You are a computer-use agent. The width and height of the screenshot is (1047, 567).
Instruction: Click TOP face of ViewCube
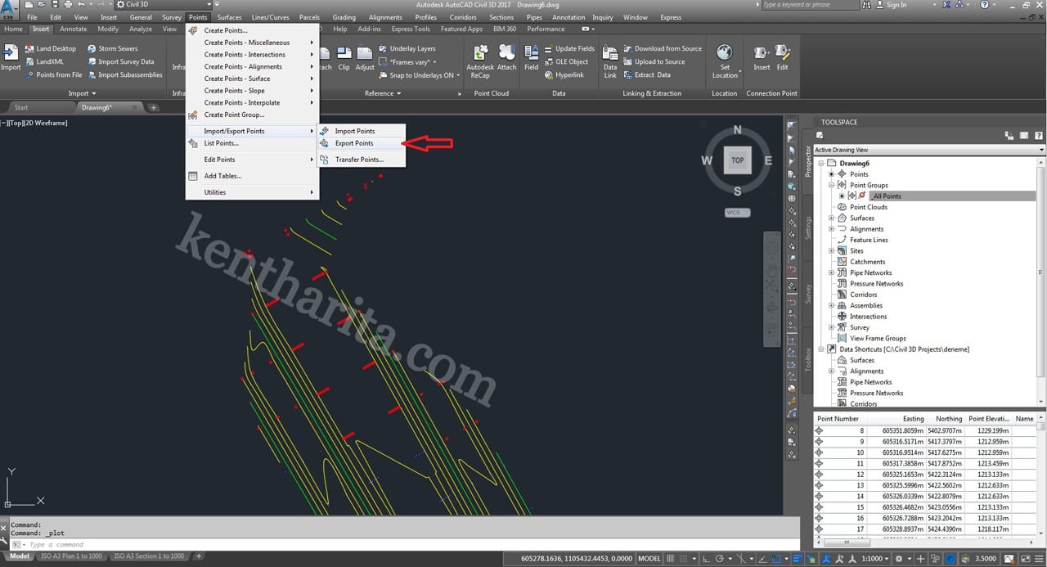737,160
